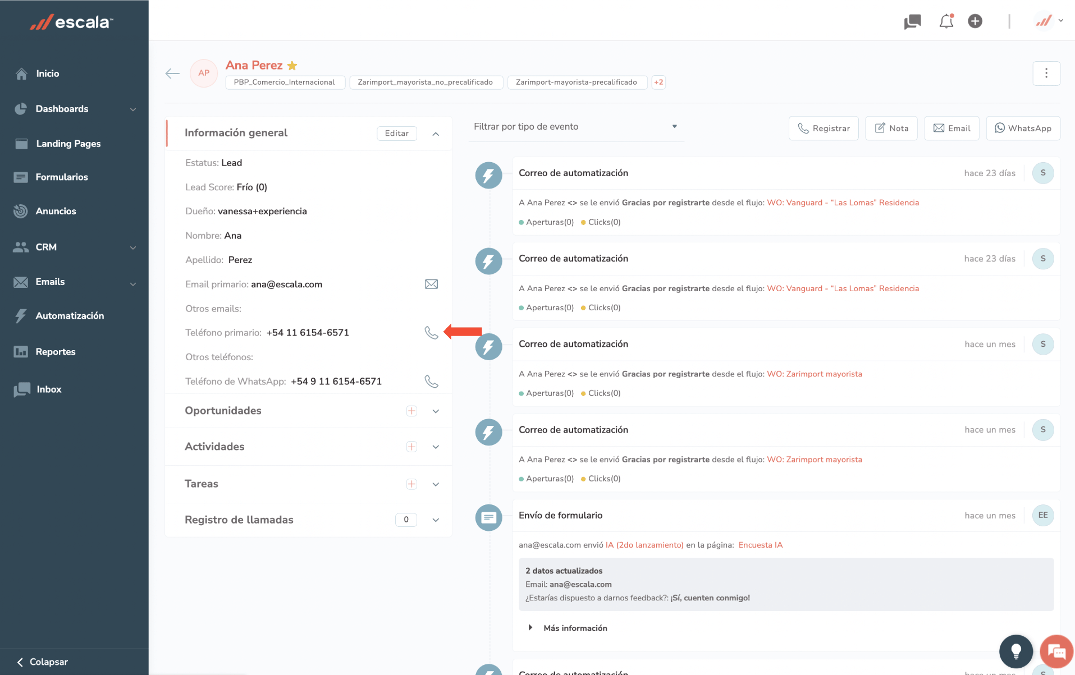Click the Zarimport_mayorista_no_precalificado tag
This screenshot has width=1075, height=675.
tap(426, 82)
